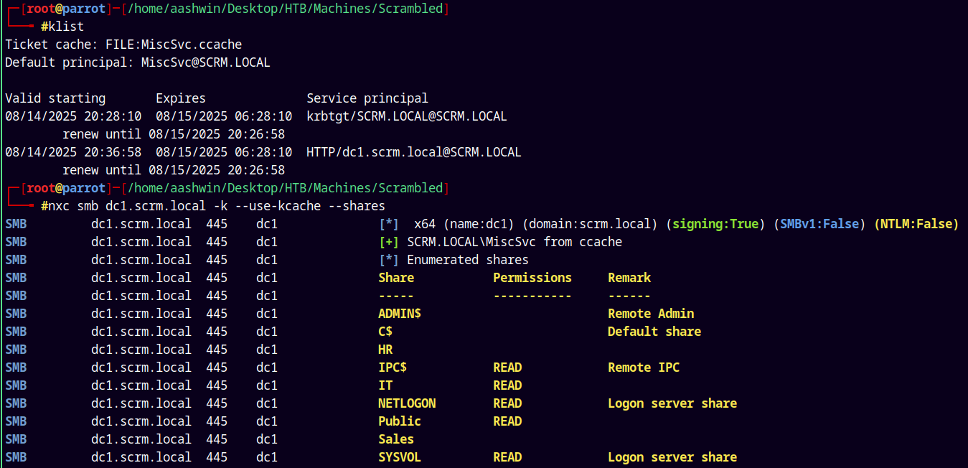This screenshot has width=968, height=468.
Task: Select the SYSVOL share name
Action: (400, 457)
